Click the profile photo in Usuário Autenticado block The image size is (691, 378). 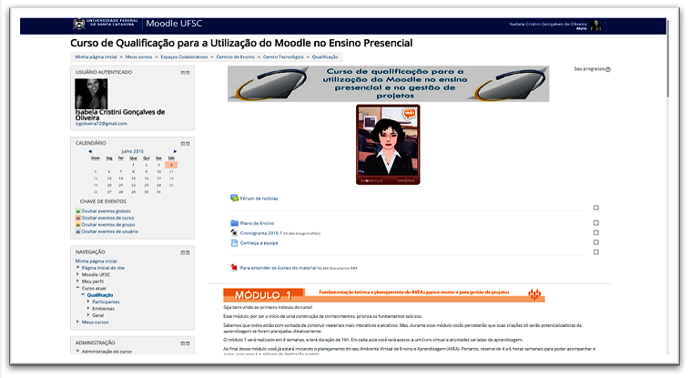pos(91,94)
